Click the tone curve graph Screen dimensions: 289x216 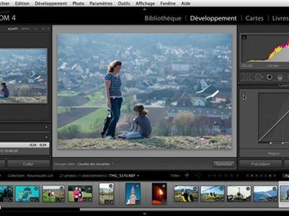click(273, 118)
